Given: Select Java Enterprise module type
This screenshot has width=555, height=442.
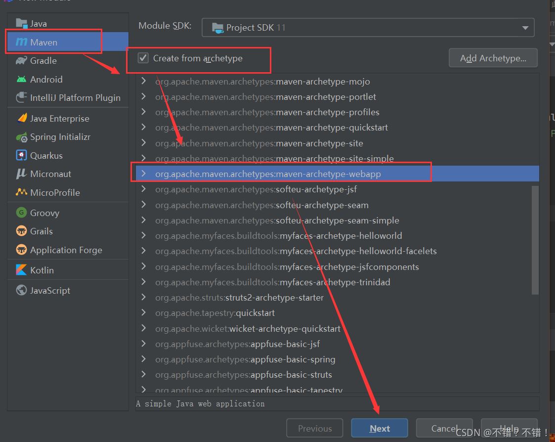Looking at the screenshot, I should tap(68, 118).
